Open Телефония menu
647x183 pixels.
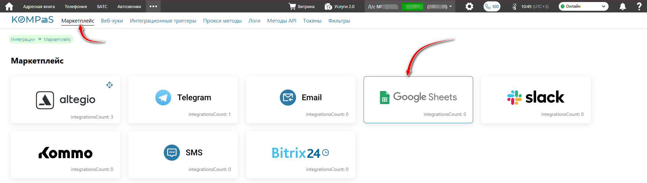(x=76, y=6)
